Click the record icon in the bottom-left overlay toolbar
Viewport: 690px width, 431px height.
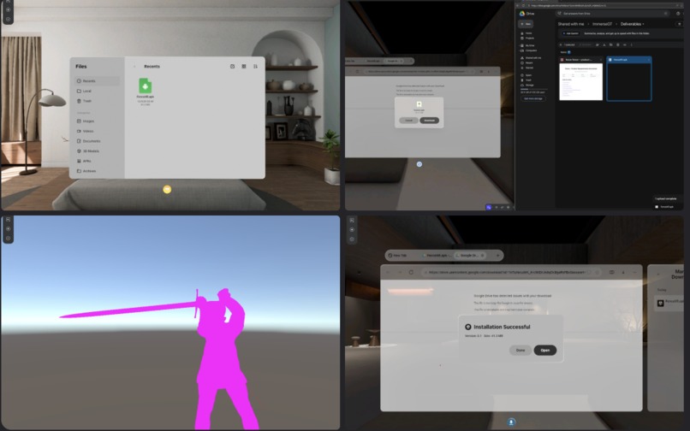(x=8, y=228)
